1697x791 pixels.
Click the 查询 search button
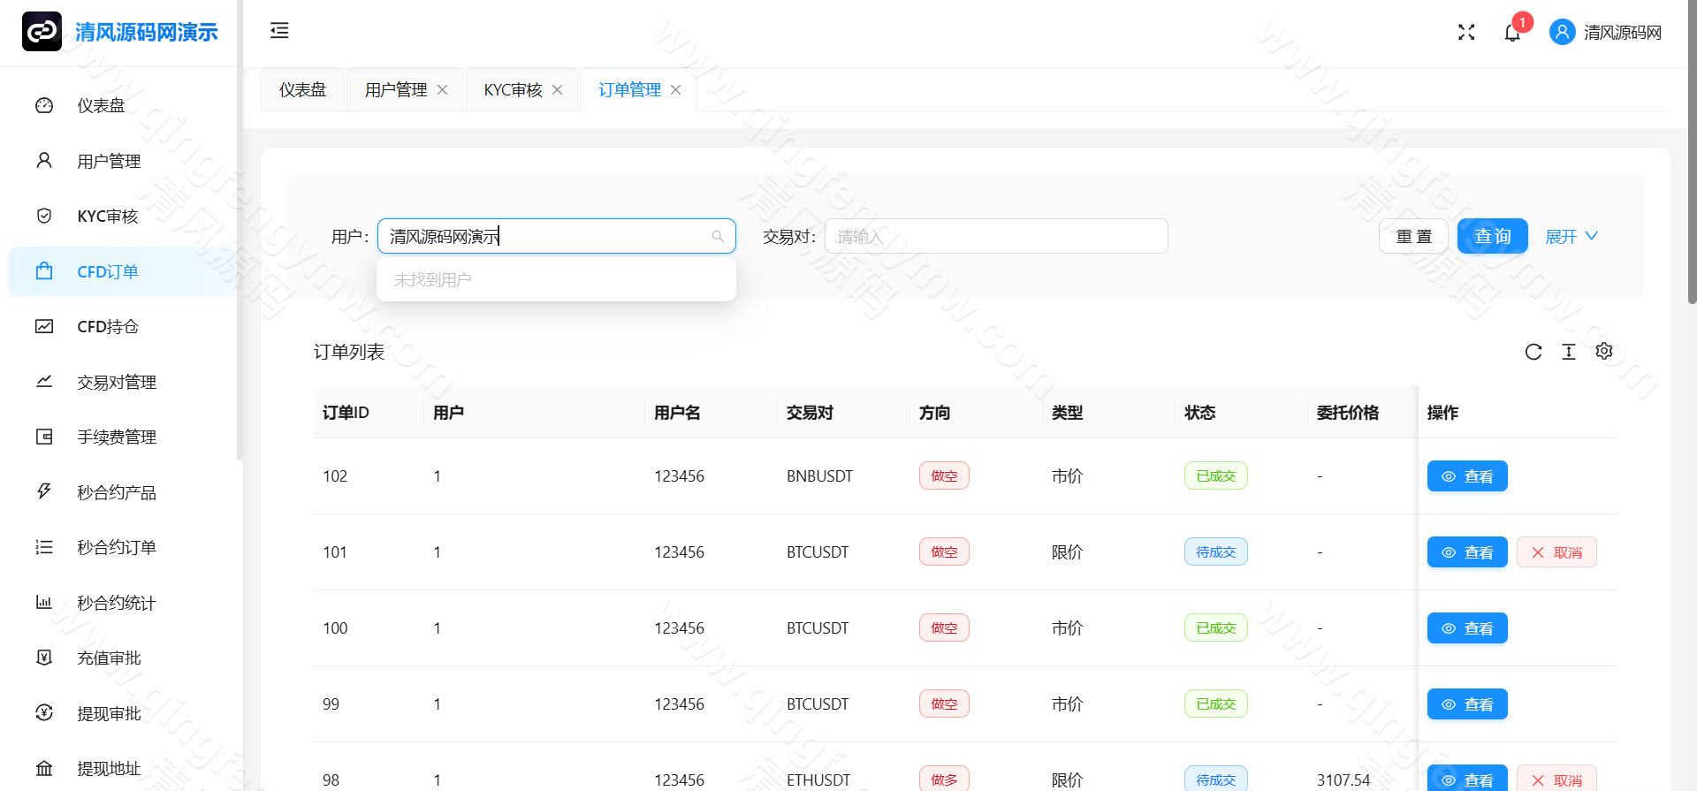[1493, 236]
